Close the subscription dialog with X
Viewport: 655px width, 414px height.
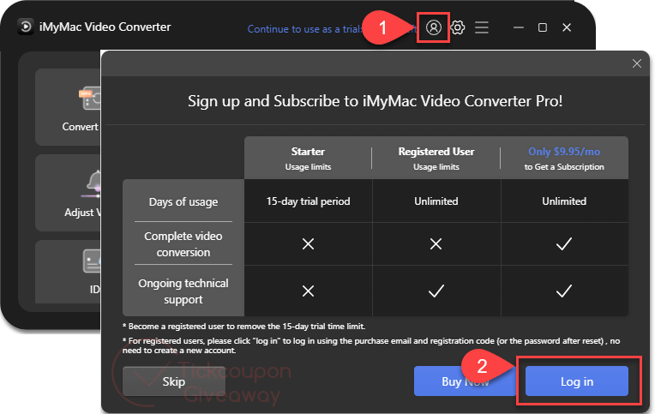point(637,63)
